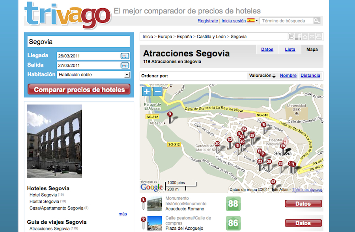Click Comparar precios de hoteles button
Viewport: 355px width, 232px height.
pyautogui.click(x=79, y=89)
